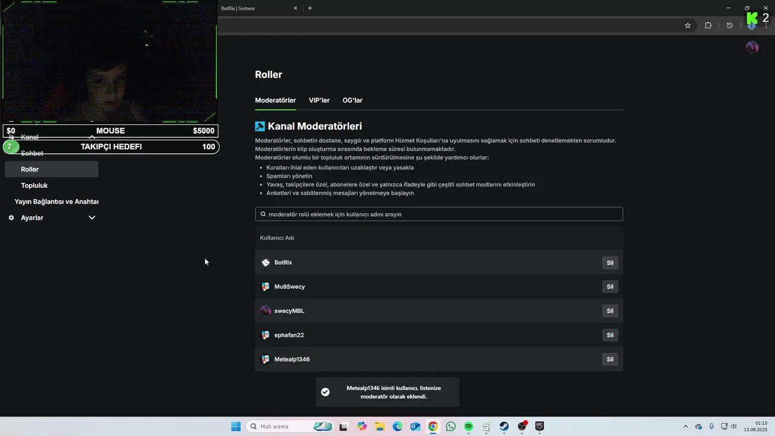Launch Copilot from the taskbar

362,426
